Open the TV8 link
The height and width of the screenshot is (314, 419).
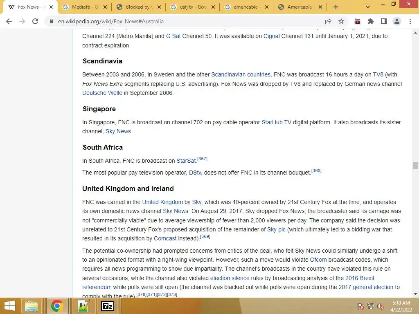(x=378, y=74)
